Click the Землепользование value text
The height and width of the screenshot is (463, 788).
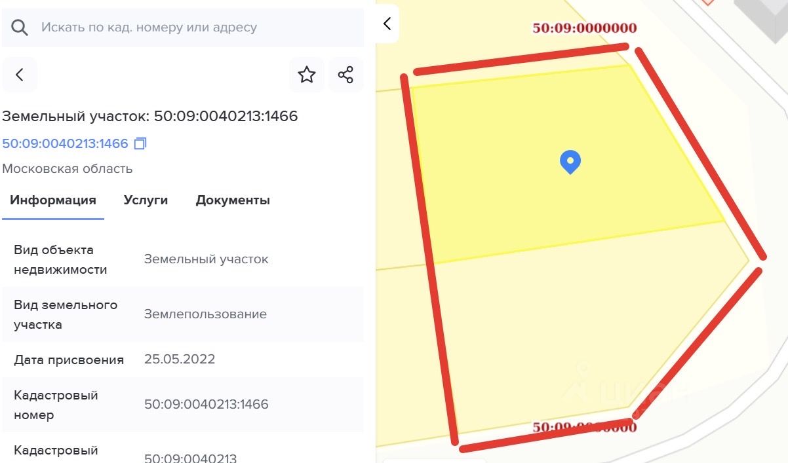pyautogui.click(x=205, y=314)
